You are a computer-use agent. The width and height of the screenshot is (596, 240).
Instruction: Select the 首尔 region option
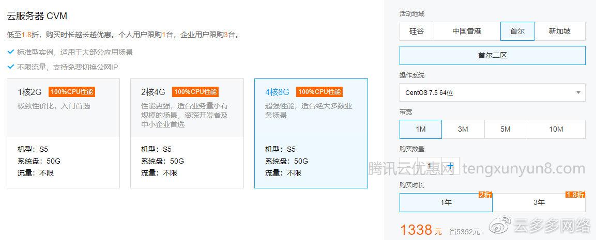(517, 31)
